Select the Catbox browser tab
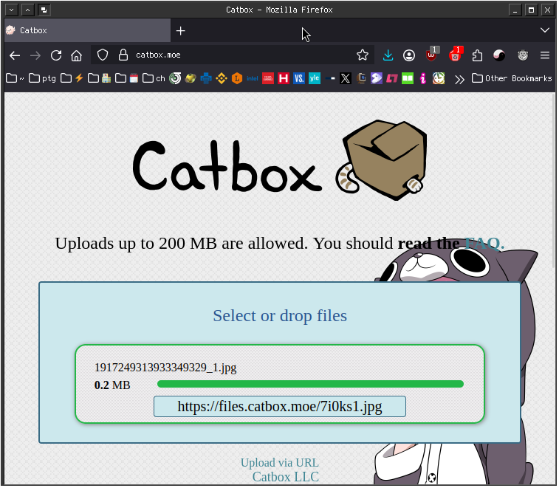This screenshot has height=488, width=559. pos(88,31)
